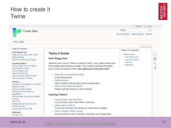Open How to Create Your First Story in sidebar

[x=24, y=66]
